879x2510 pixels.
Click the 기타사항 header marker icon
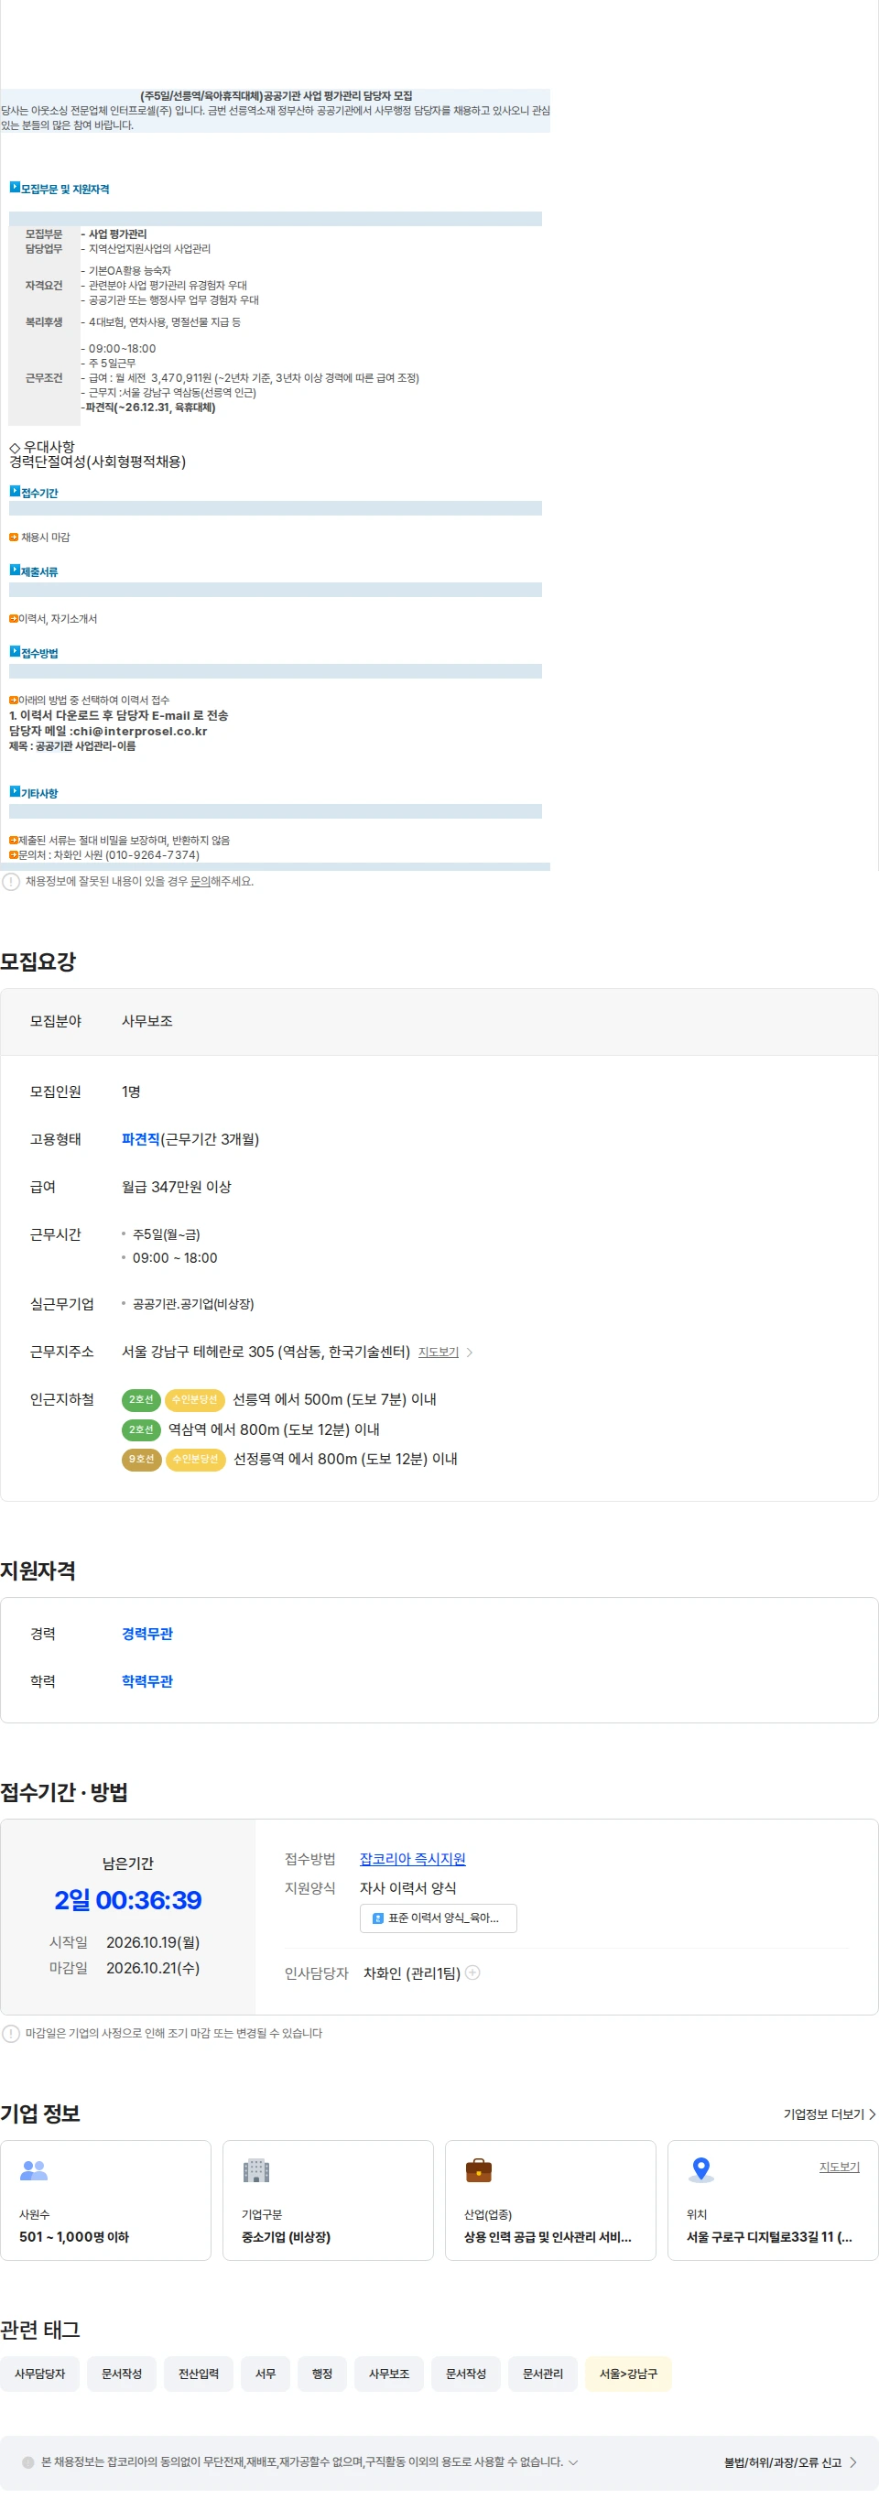point(15,791)
